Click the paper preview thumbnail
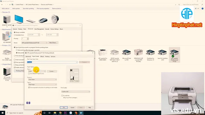The image size is (205, 115). coord(75,75)
